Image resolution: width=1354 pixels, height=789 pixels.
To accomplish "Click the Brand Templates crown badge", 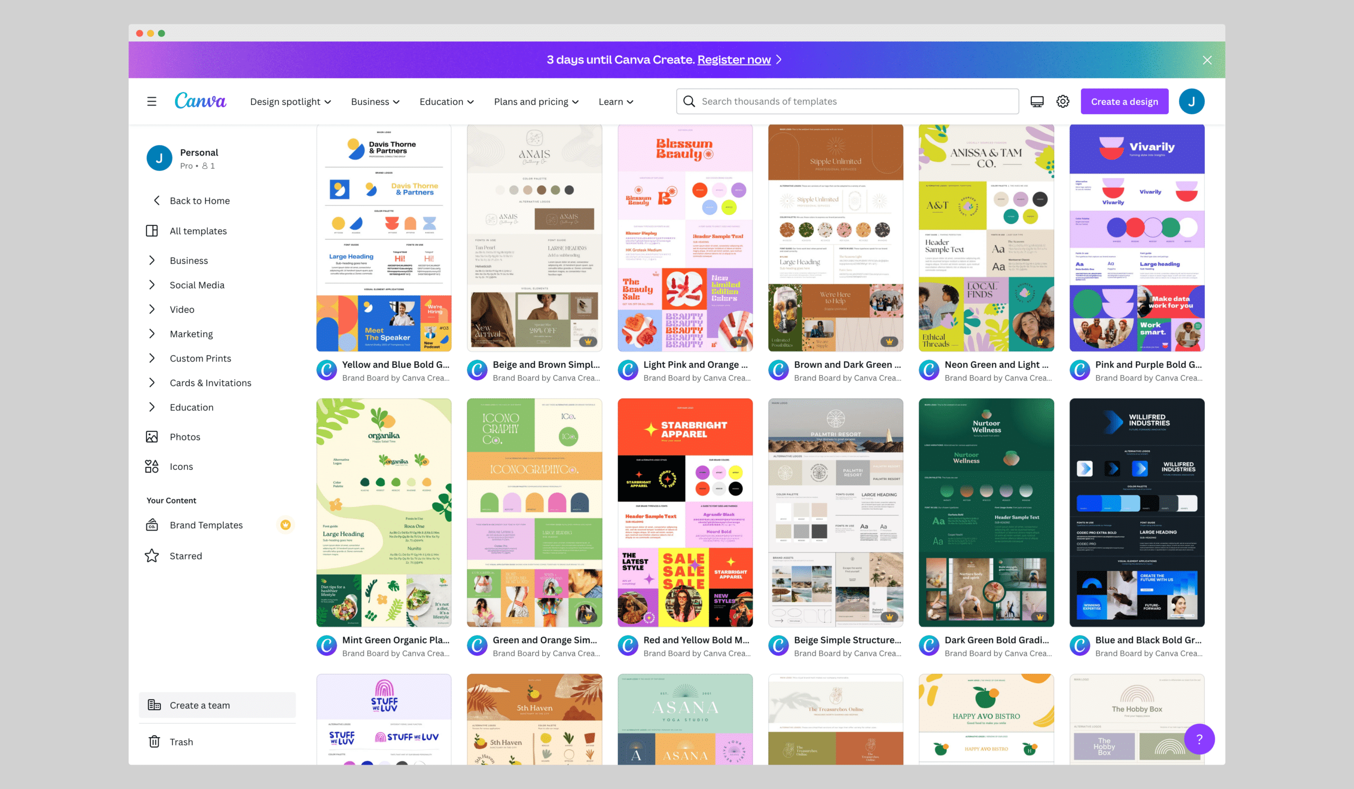I will [285, 524].
